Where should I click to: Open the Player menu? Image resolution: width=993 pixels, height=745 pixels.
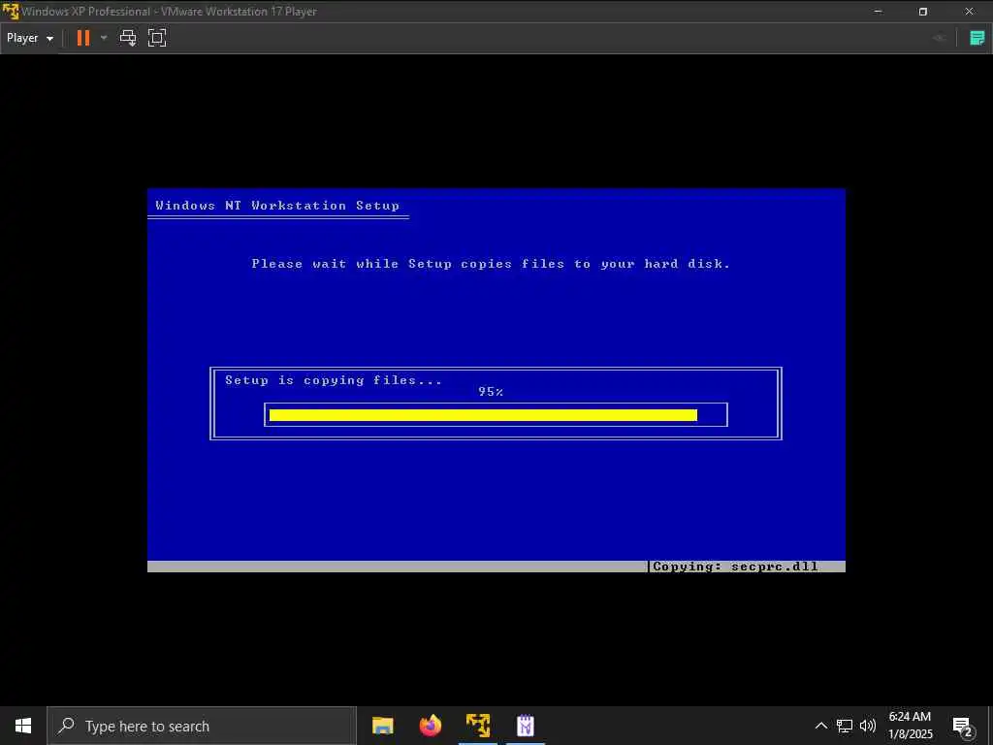point(30,38)
